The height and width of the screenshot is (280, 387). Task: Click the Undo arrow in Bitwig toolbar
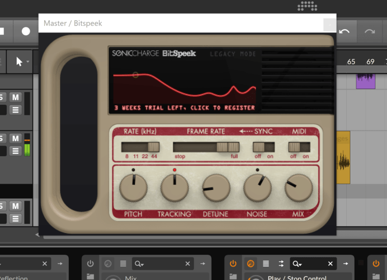[344, 31]
